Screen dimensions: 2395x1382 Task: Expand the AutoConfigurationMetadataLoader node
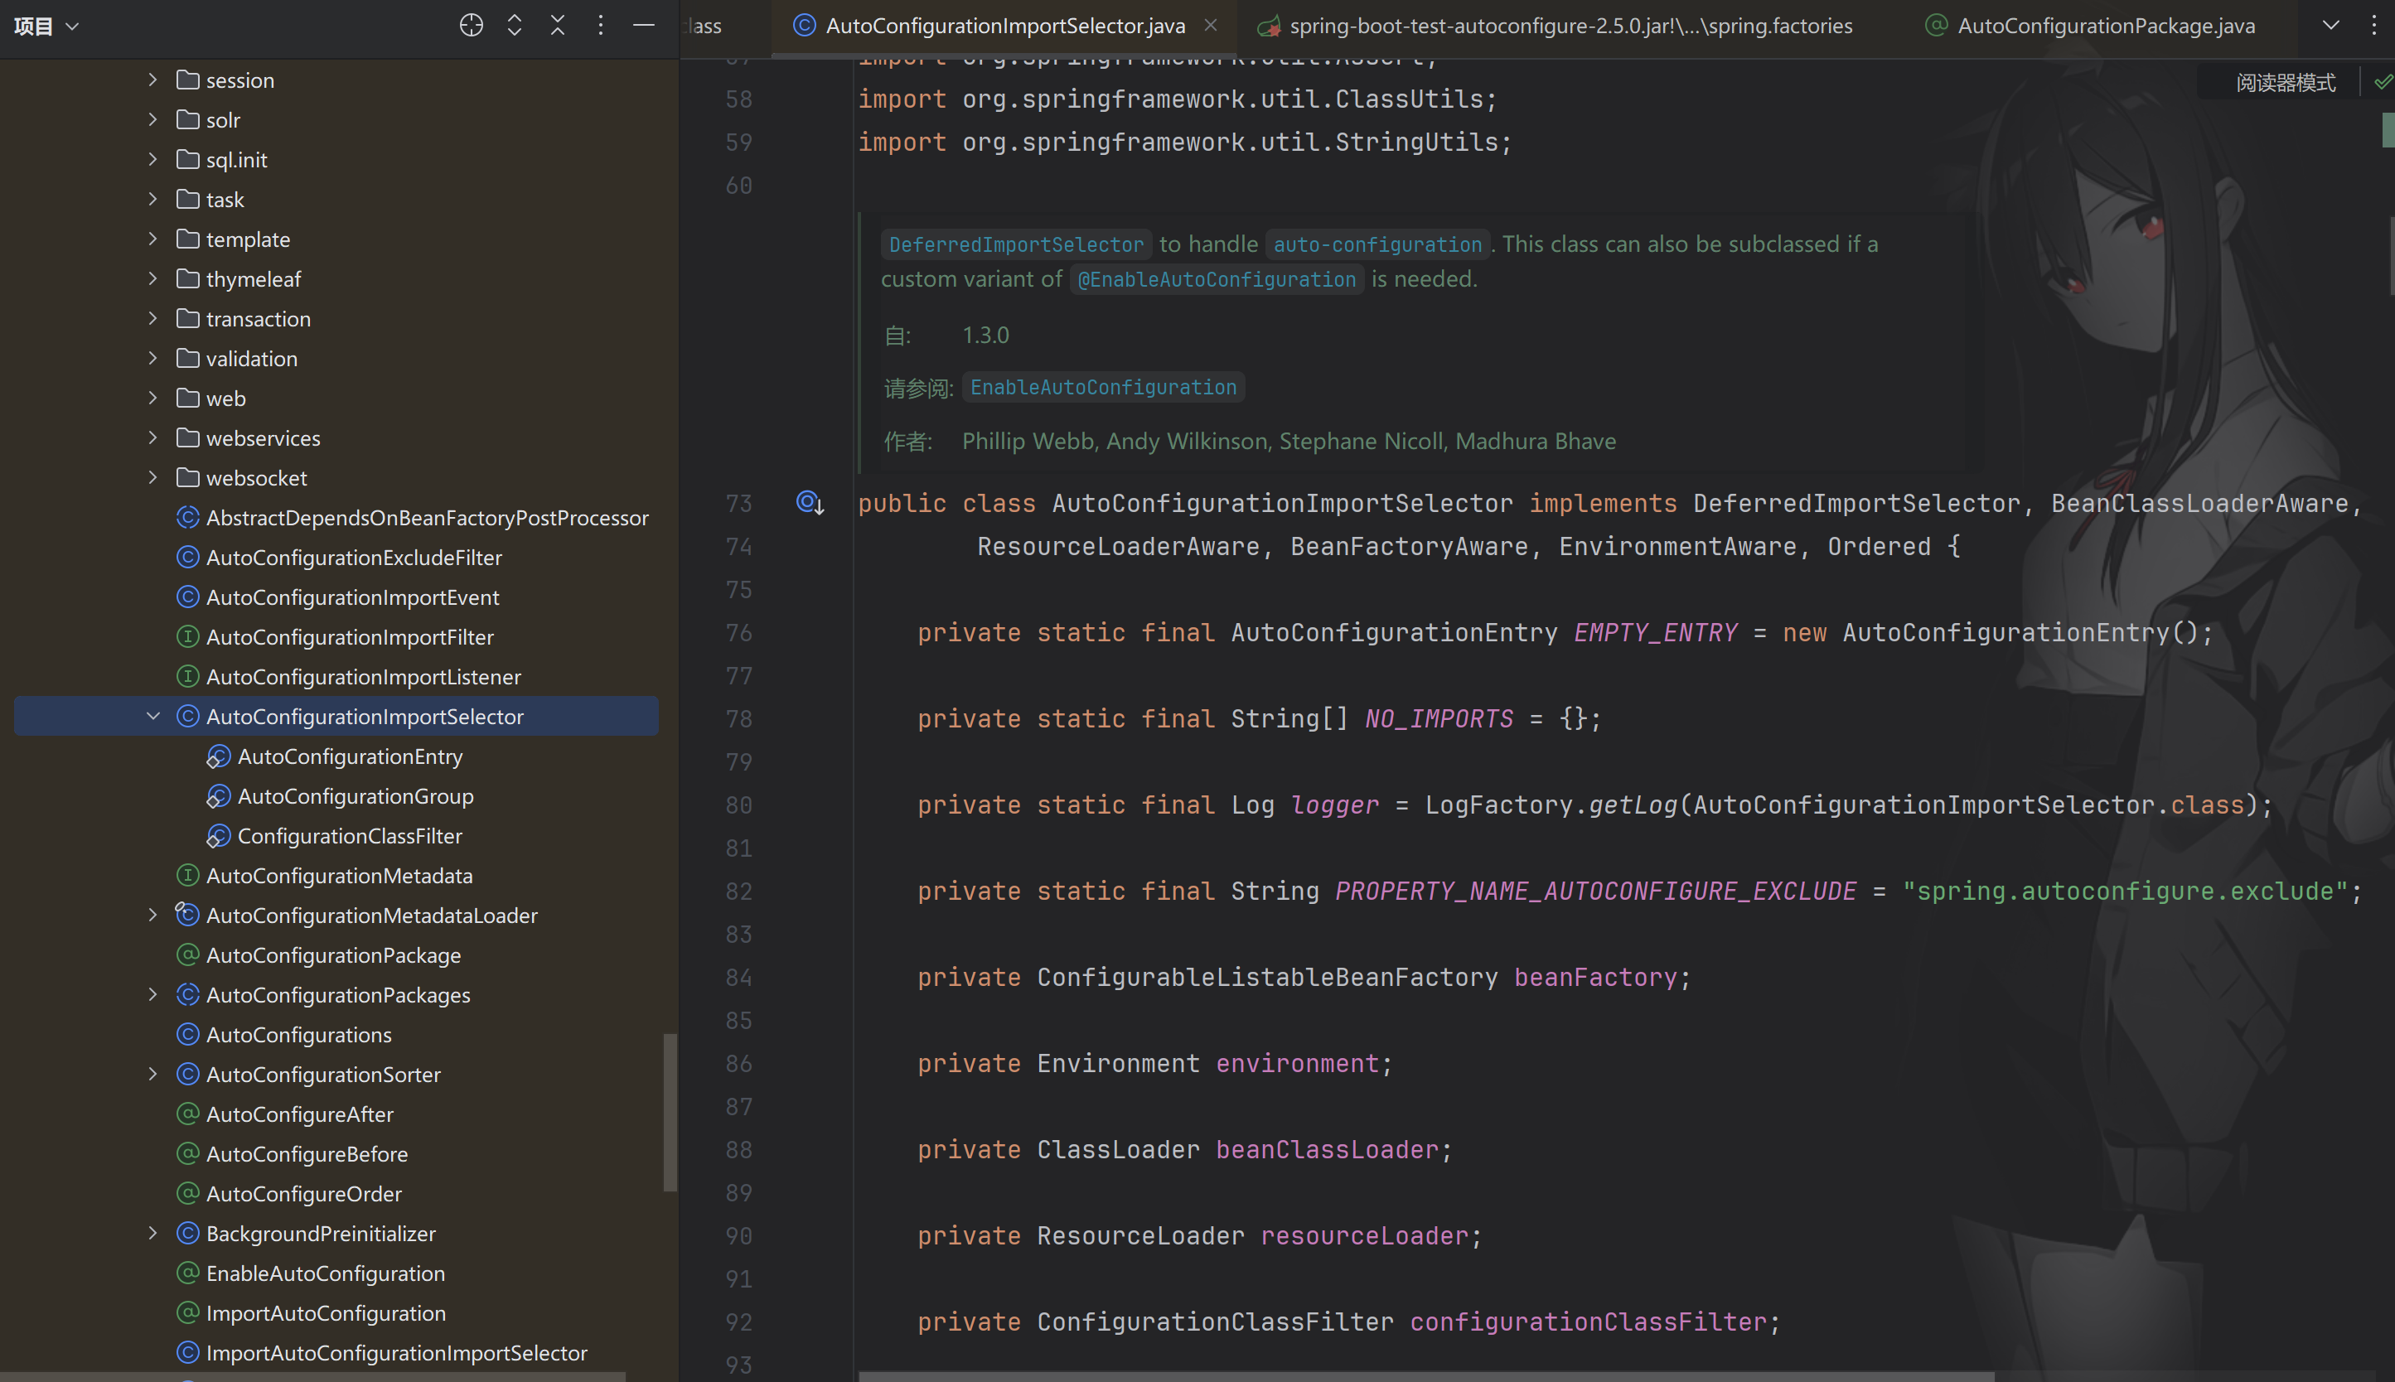(x=152, y=915)
